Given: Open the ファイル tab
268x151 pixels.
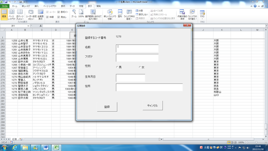Looking at the screenshot, I should point(5,6).
